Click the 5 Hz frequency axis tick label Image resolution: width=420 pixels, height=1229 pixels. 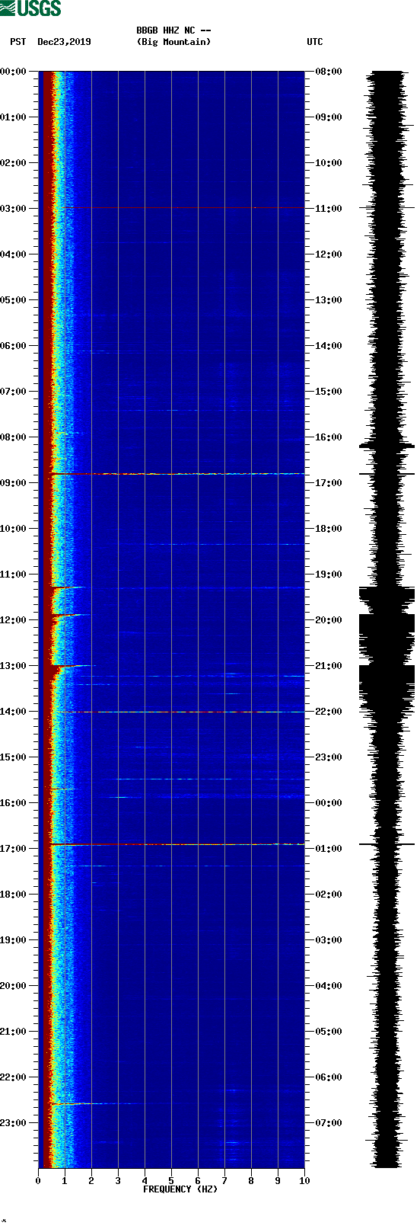pos(171,1181)
